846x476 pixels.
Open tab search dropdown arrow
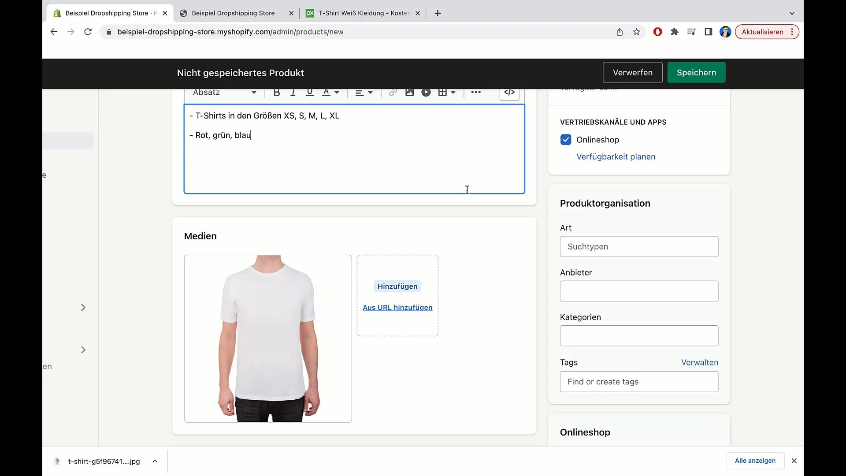click(x=792, y=13)
